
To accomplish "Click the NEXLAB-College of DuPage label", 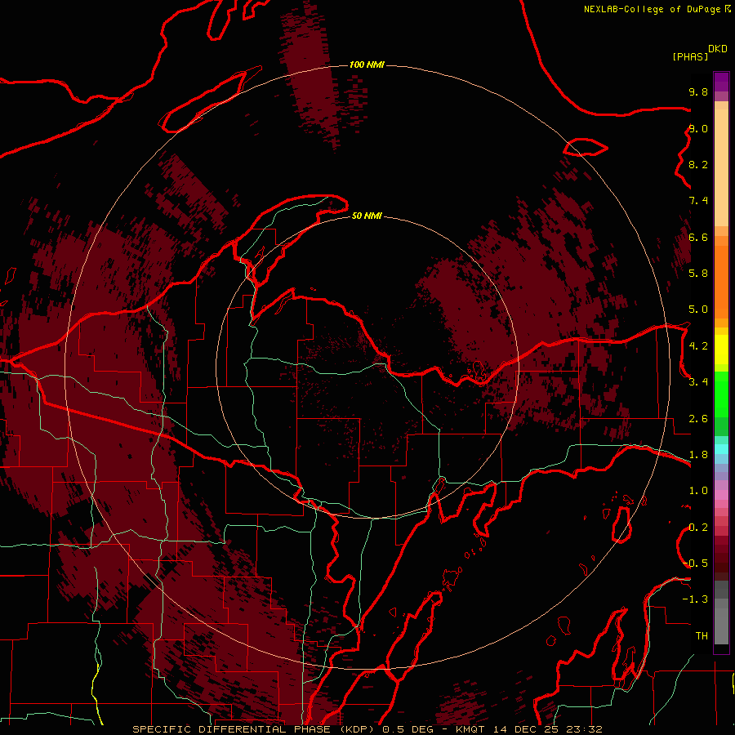I will pos(652,9).
